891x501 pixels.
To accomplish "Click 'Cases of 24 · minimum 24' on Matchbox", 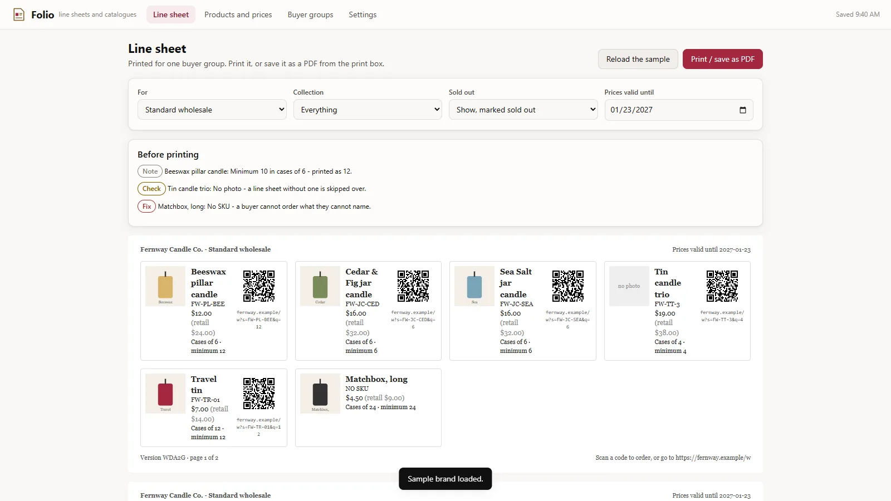I will (380, 407).
